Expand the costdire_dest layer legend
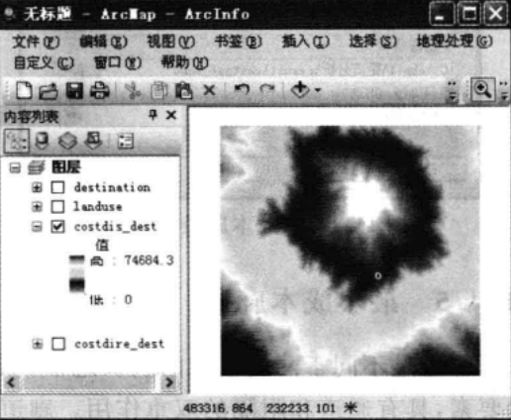Viewport: 511px width, 420px height. point(37,344)
